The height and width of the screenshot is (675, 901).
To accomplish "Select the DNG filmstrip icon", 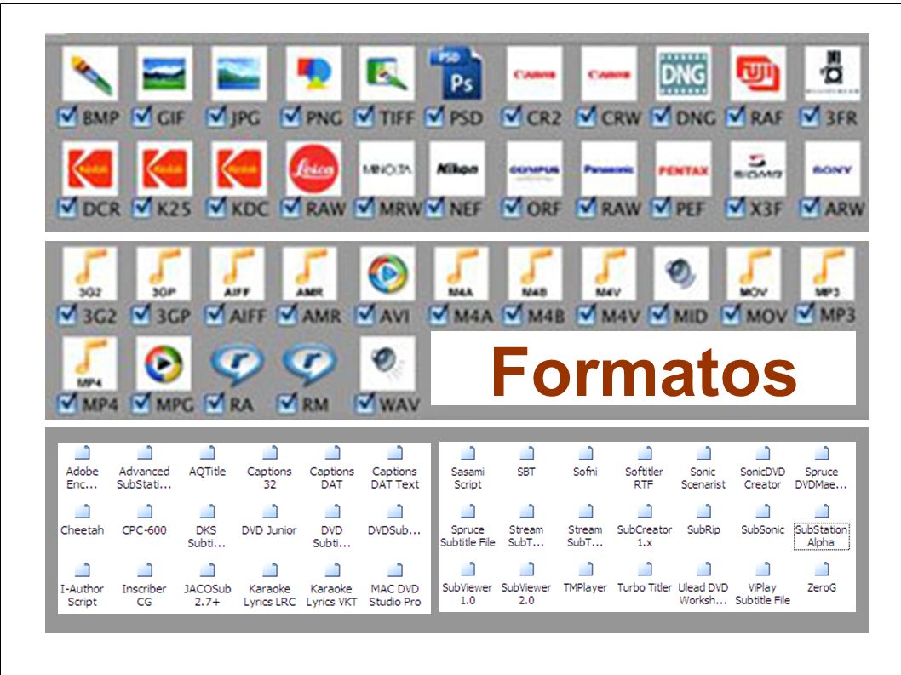I will pyautogui.click(x=683, y=74).
